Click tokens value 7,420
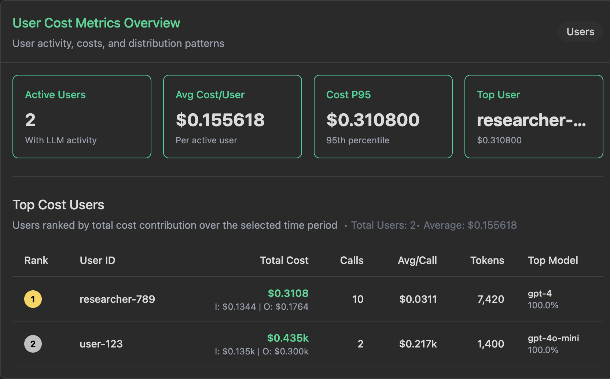The image size is (610, 379). tap(490, 299)
